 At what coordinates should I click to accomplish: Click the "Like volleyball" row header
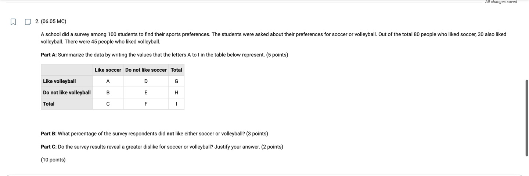pos(60,81)
